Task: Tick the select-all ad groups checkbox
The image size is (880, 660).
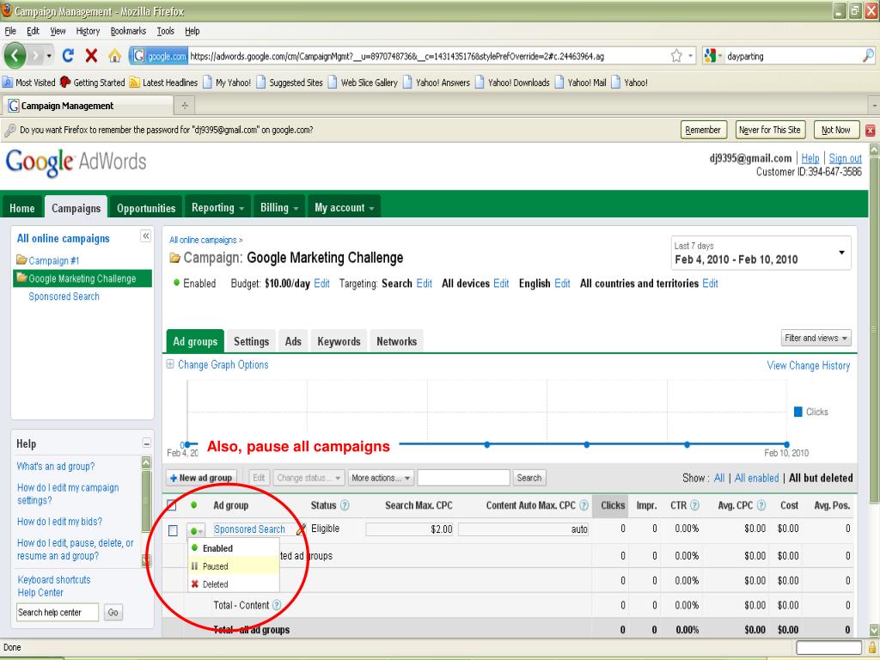Action: (171, 505)
